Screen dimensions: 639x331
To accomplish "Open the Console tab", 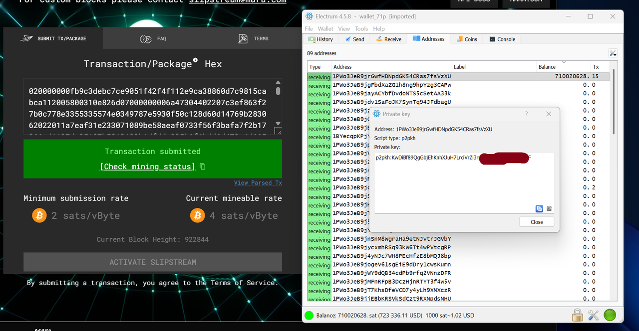I will [x=502, y=39].
